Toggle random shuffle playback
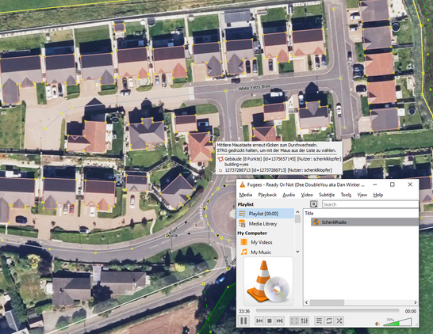 339,321
